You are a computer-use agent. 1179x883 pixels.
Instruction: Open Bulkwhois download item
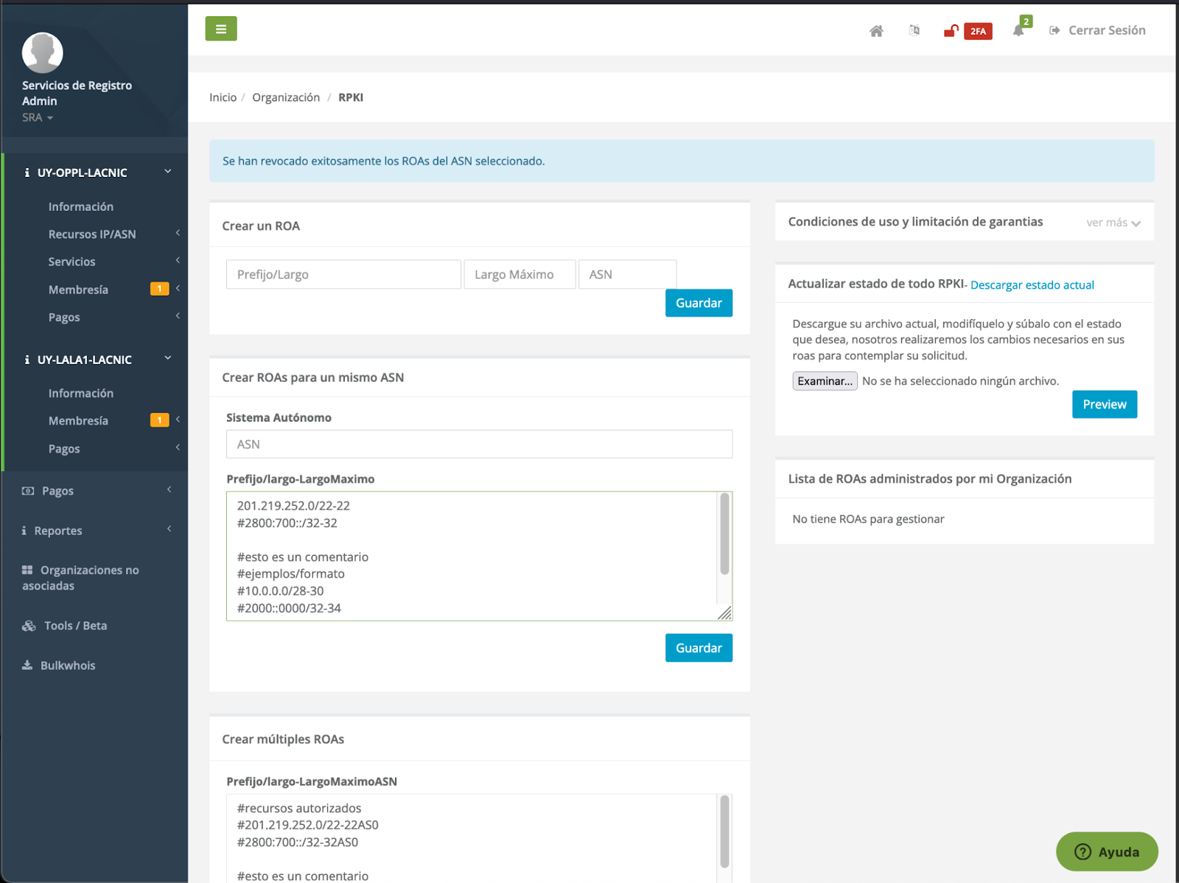(68, 665)
